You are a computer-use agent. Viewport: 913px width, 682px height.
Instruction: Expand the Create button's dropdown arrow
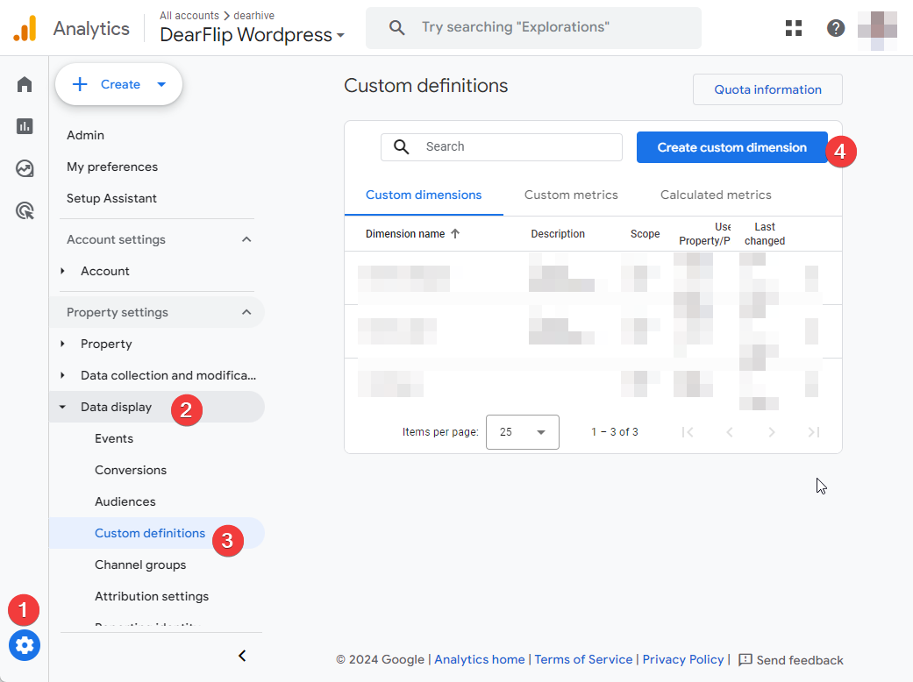160,83
